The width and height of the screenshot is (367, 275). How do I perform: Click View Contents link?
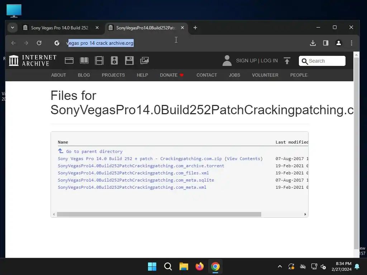click(243, 159)
